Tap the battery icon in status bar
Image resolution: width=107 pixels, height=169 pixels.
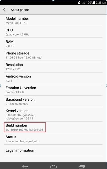tap(94, 2)
